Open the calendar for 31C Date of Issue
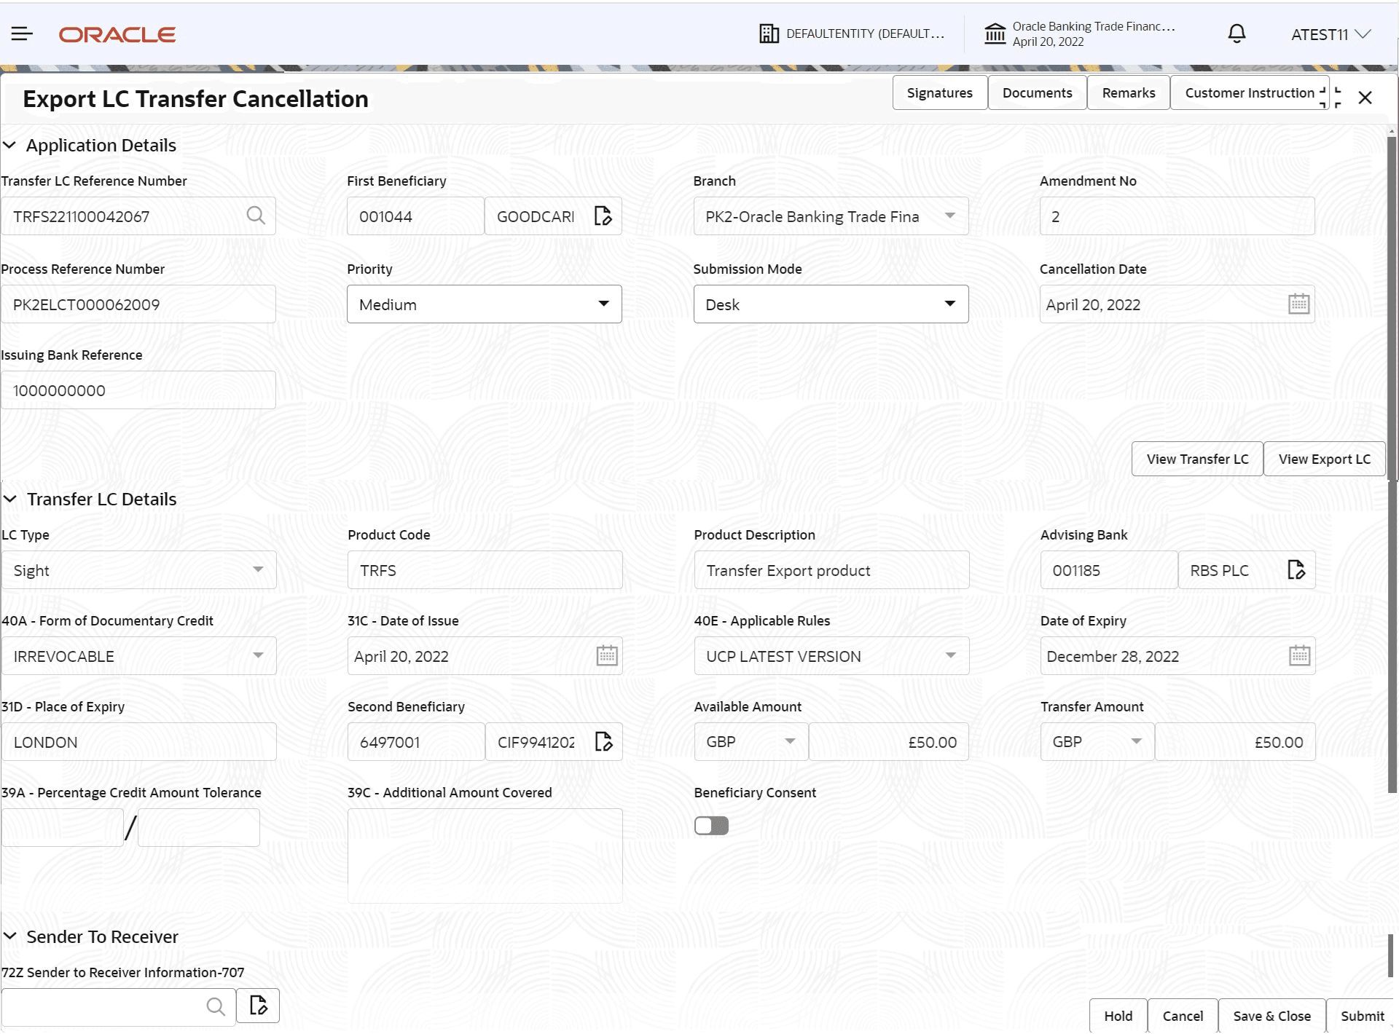Image resolution: width=1399 pixels, height=1034 pixels. (x=607, y=655)
